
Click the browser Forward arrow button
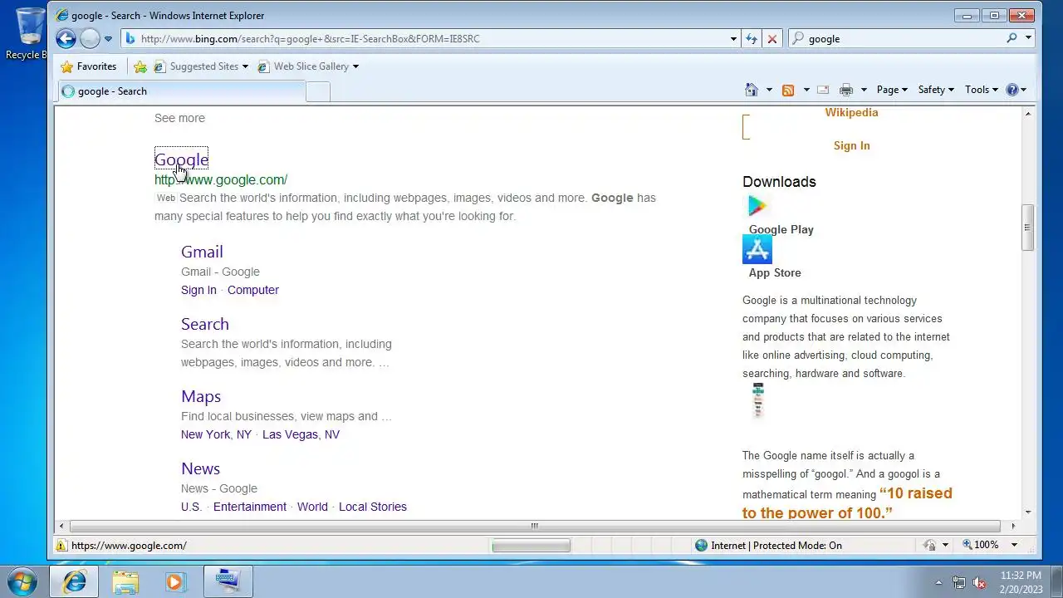(90, 38)
